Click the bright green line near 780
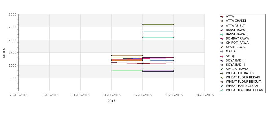Viewport: 275px width, 121px height. pyautogui.click(x=127, y=71)
